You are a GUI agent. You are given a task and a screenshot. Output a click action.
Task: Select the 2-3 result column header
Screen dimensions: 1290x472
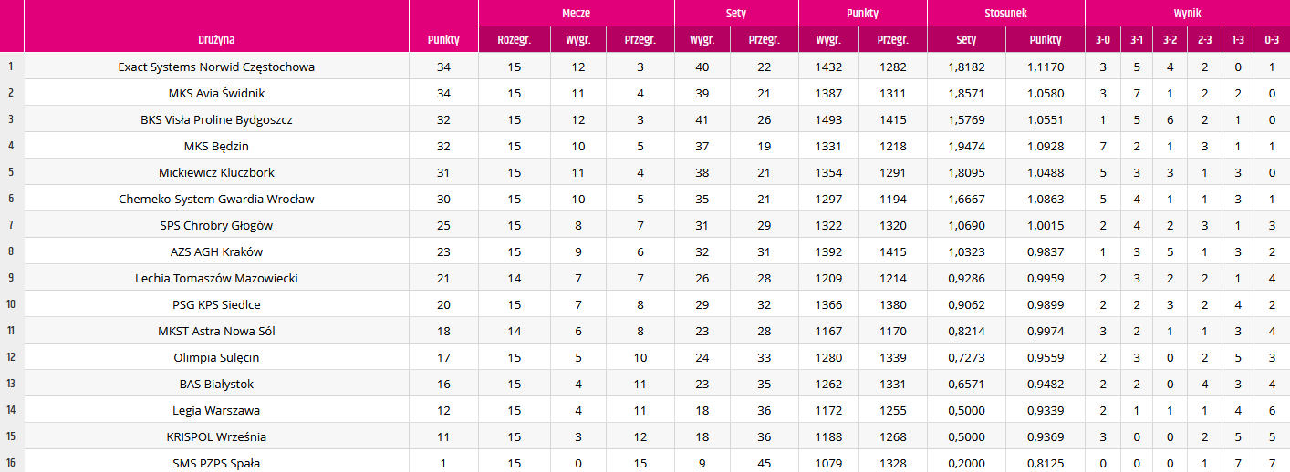[x=1204, y=40]
